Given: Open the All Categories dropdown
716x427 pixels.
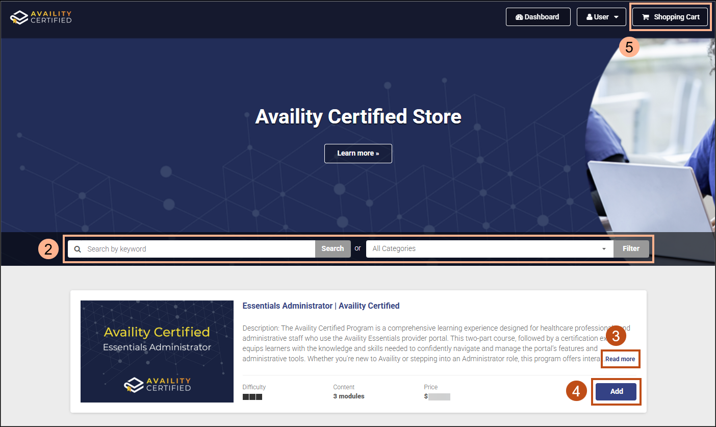Looking at the screenshot, I should click(x=490, y=249).
